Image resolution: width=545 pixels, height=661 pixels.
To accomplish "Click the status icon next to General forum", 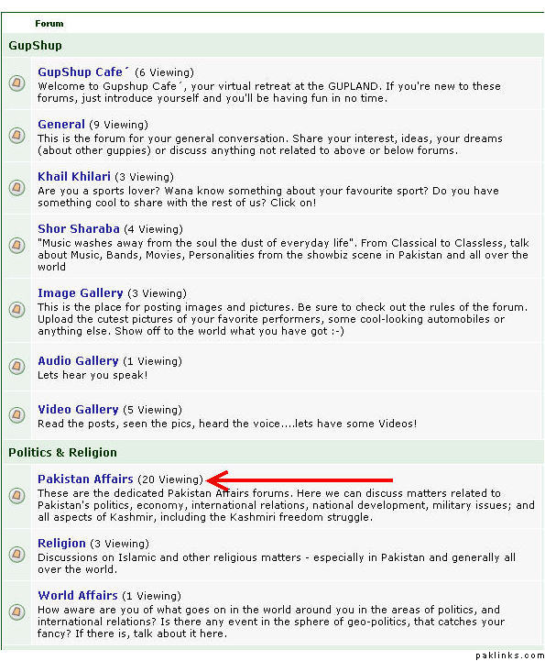I will 17,136.
